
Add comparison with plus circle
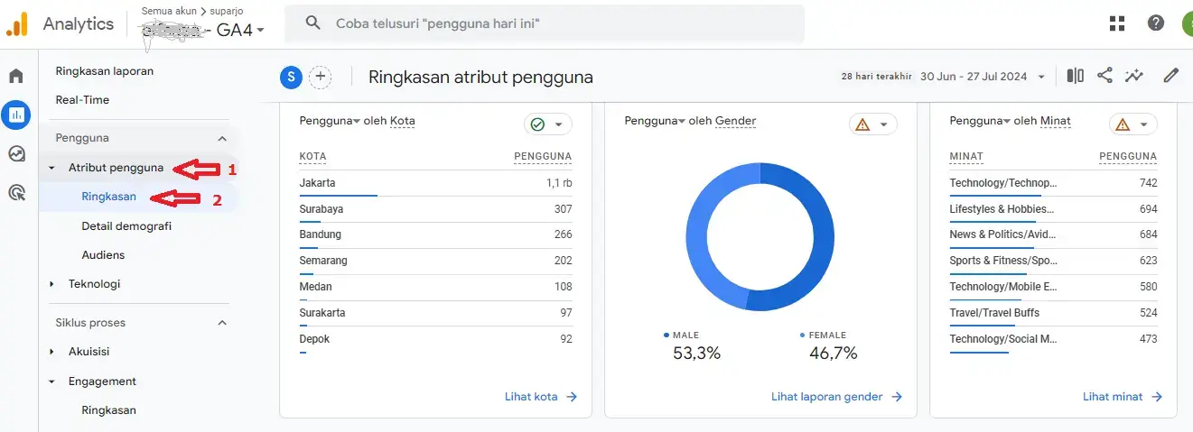tap(320, 77)
